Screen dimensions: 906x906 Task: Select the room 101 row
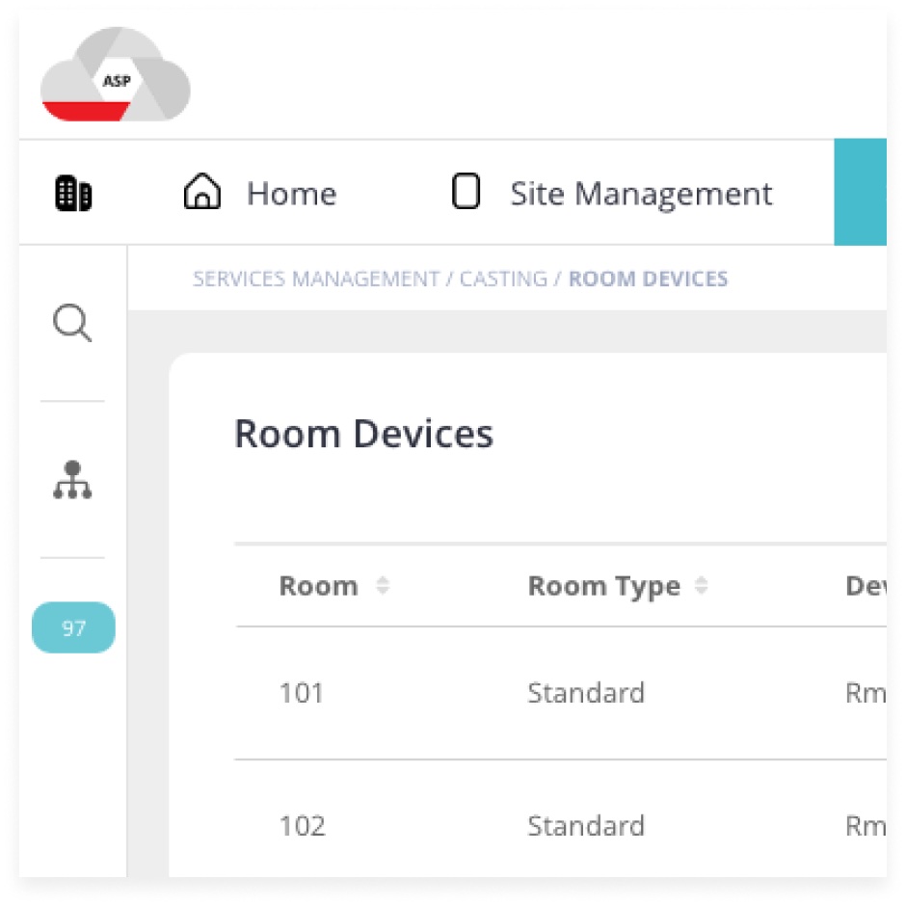[x=561, y=693]
